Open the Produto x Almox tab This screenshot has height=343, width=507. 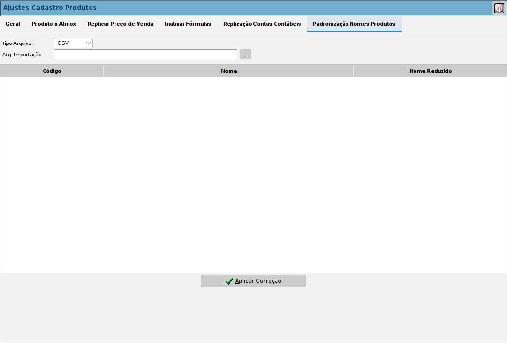point(54,24)
